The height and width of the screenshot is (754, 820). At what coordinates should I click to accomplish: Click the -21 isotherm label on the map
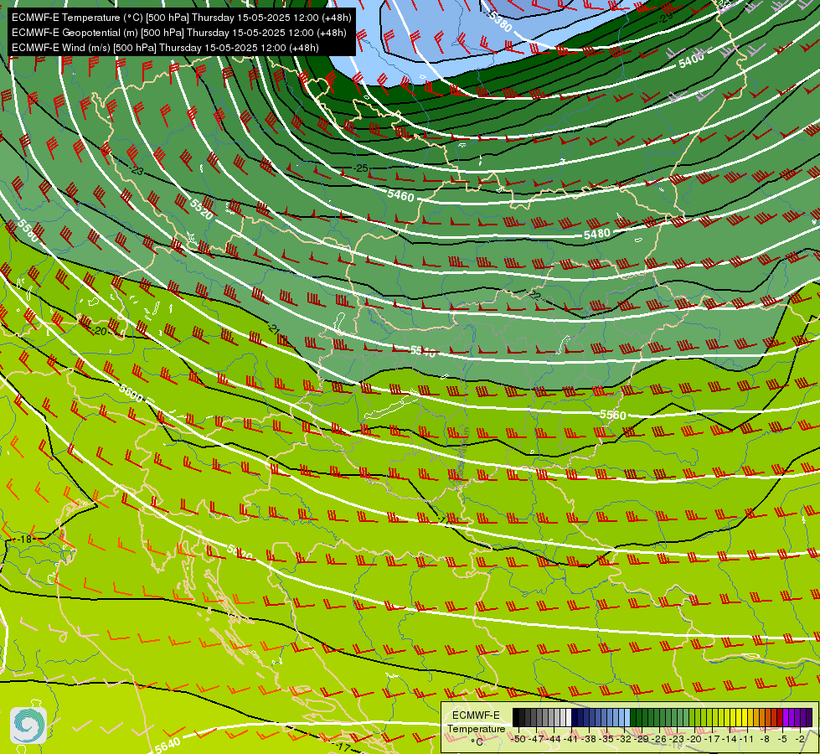pyautogui.click(x=273, y=328)
